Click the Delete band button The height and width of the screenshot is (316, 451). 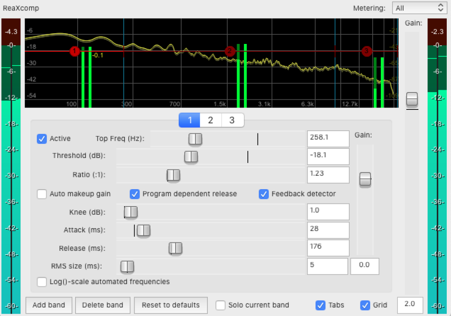(x=103, y=305)
